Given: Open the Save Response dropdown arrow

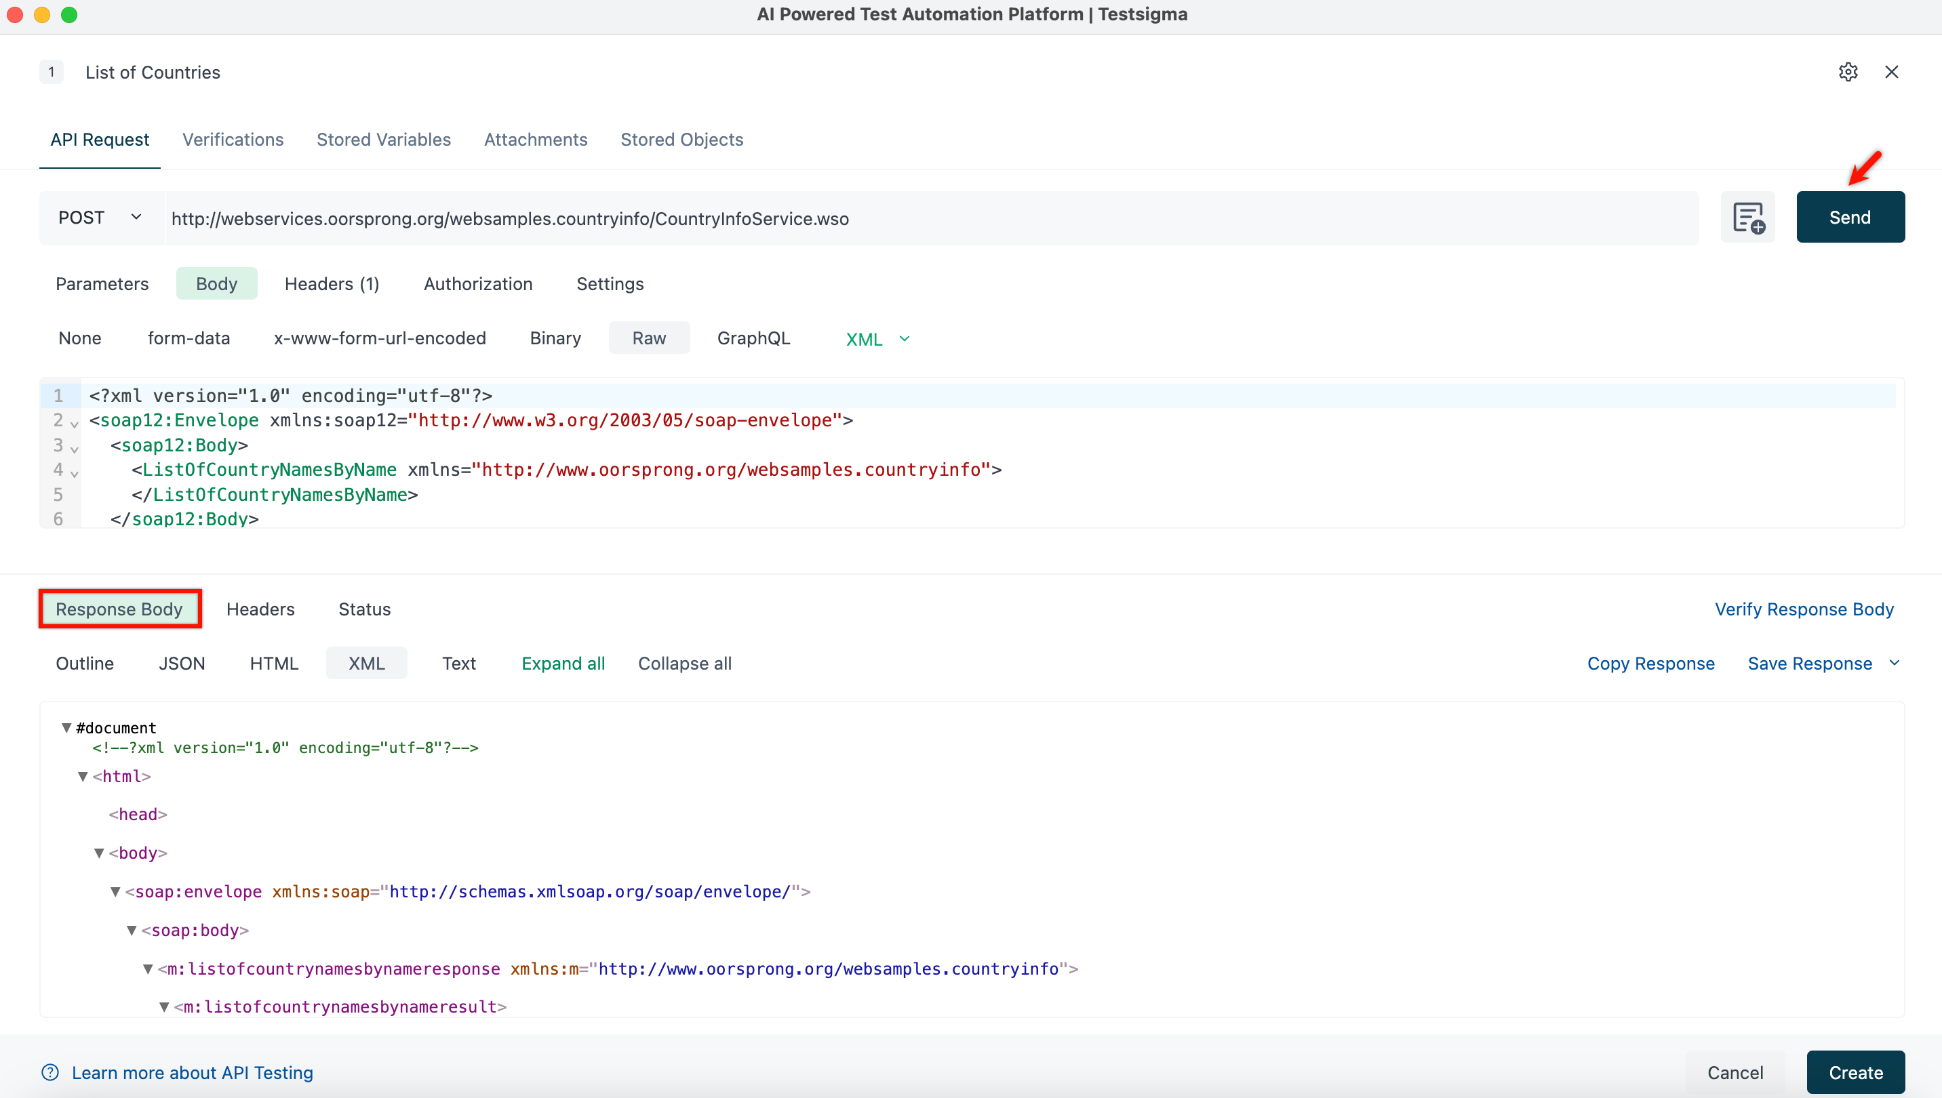Looking at the screenshot, I should [x=1894, y=663].
